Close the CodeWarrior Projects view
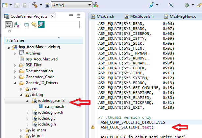 (x=52, y=16)
